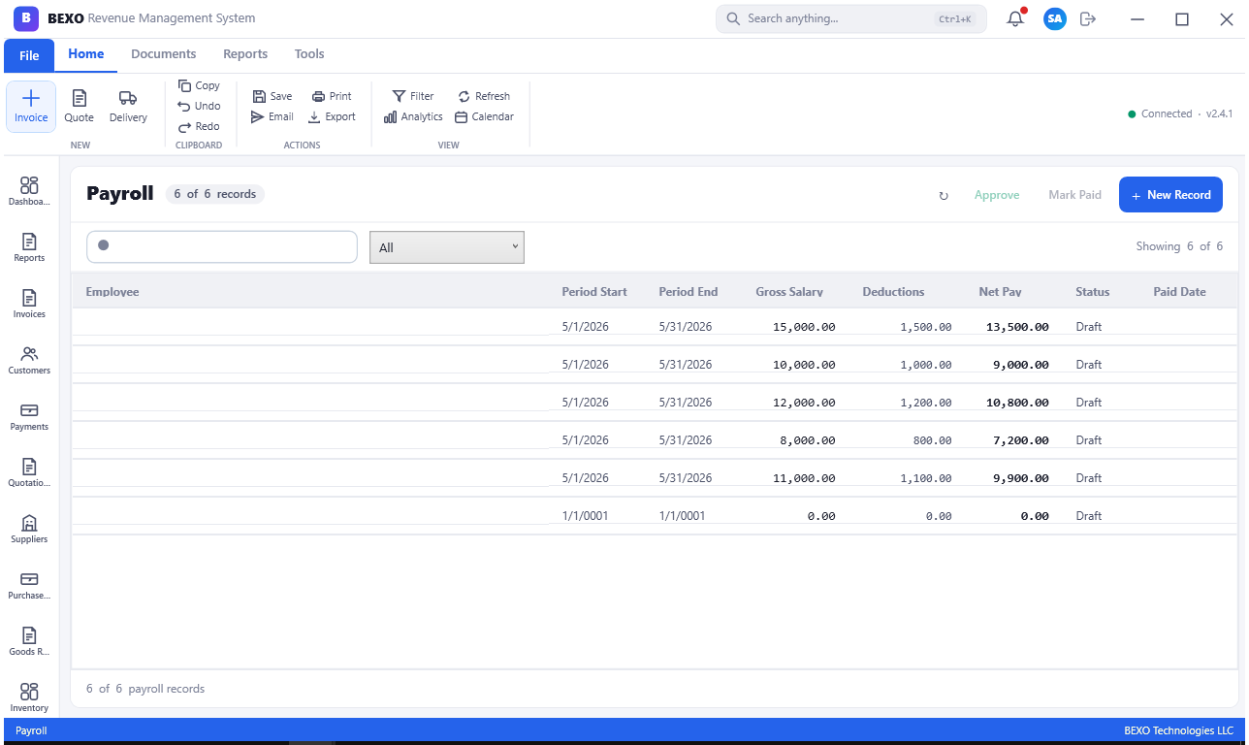Click BEXO Technologies LLC status text

(1178, 730)
